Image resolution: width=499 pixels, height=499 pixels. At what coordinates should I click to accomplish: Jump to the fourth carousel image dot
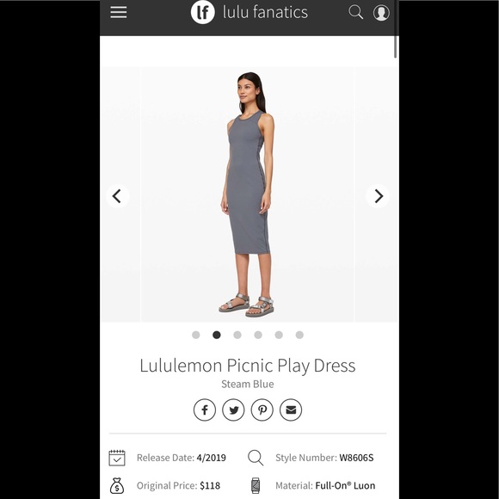pos(258,335)
